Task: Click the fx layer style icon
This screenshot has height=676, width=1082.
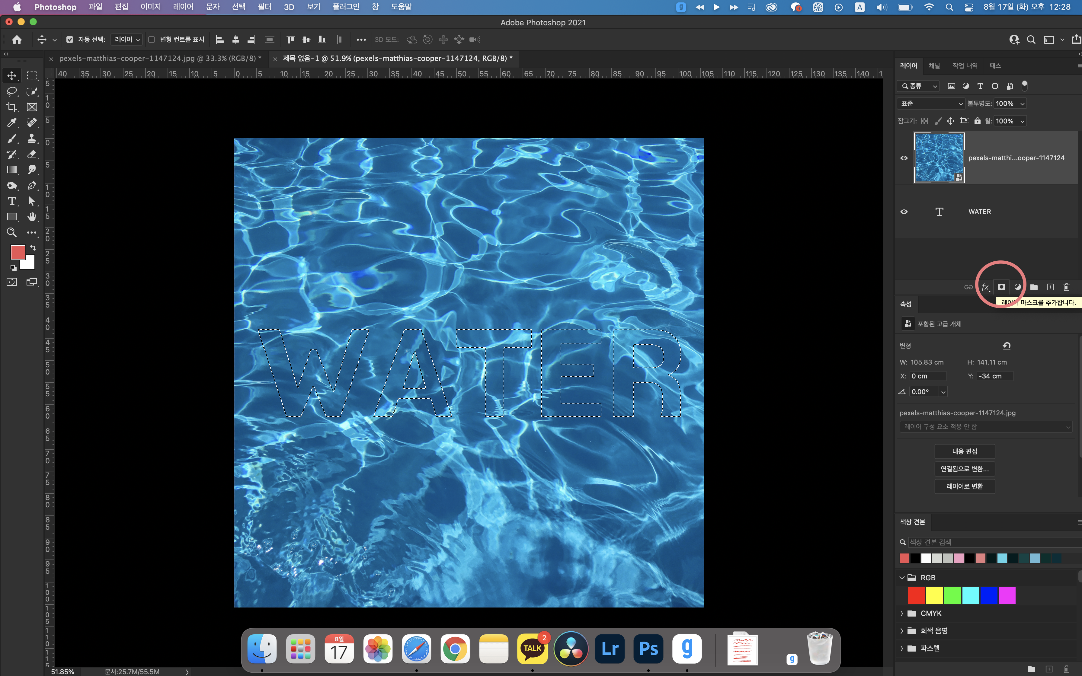Action: click(985, 287)
